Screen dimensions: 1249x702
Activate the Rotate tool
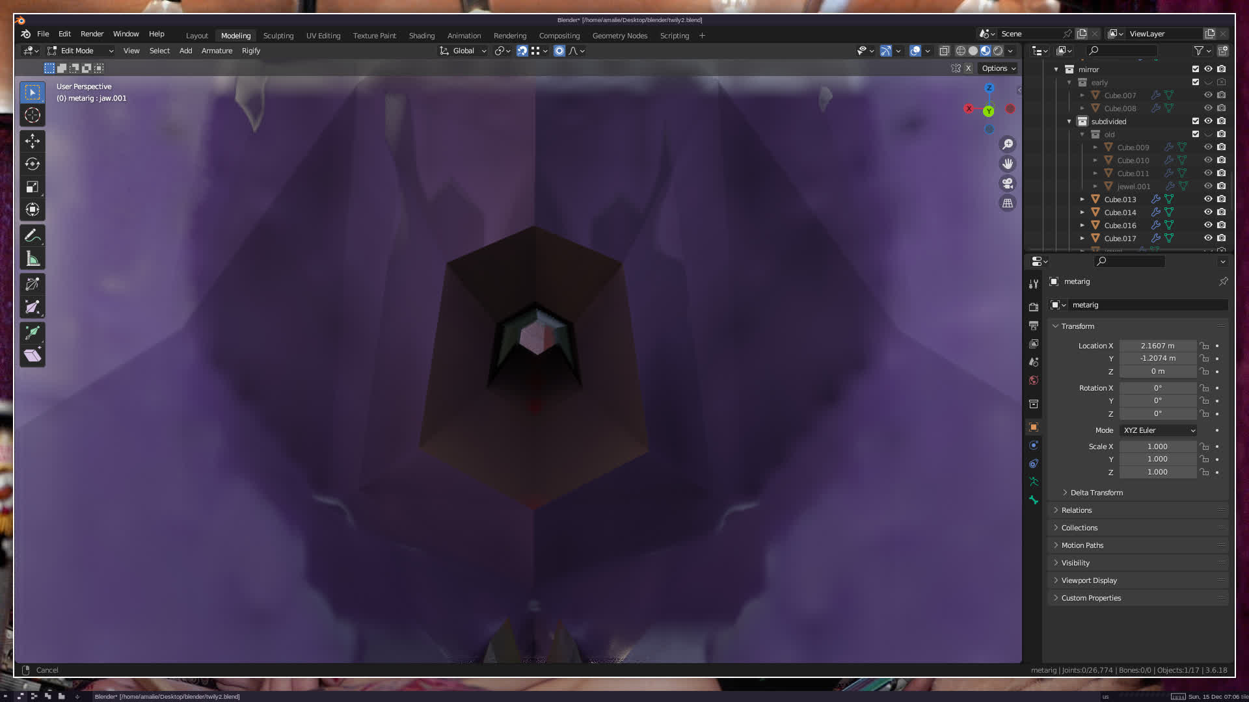coord(33,164)
